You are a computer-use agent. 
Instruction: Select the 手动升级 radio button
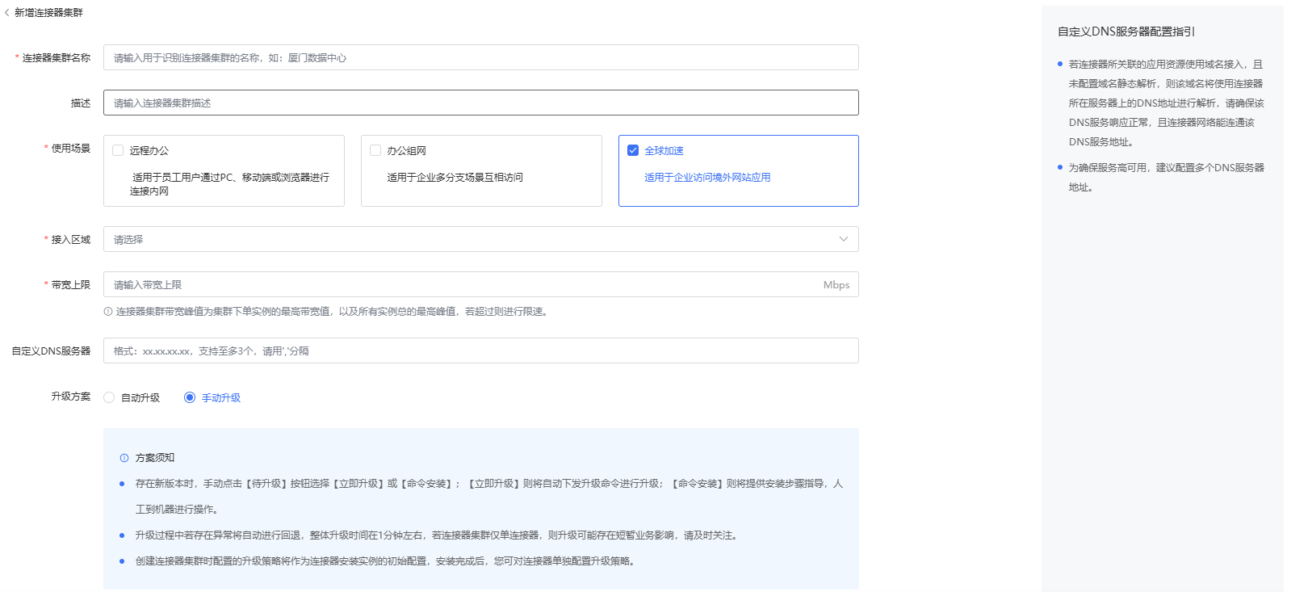click(190, 397)
